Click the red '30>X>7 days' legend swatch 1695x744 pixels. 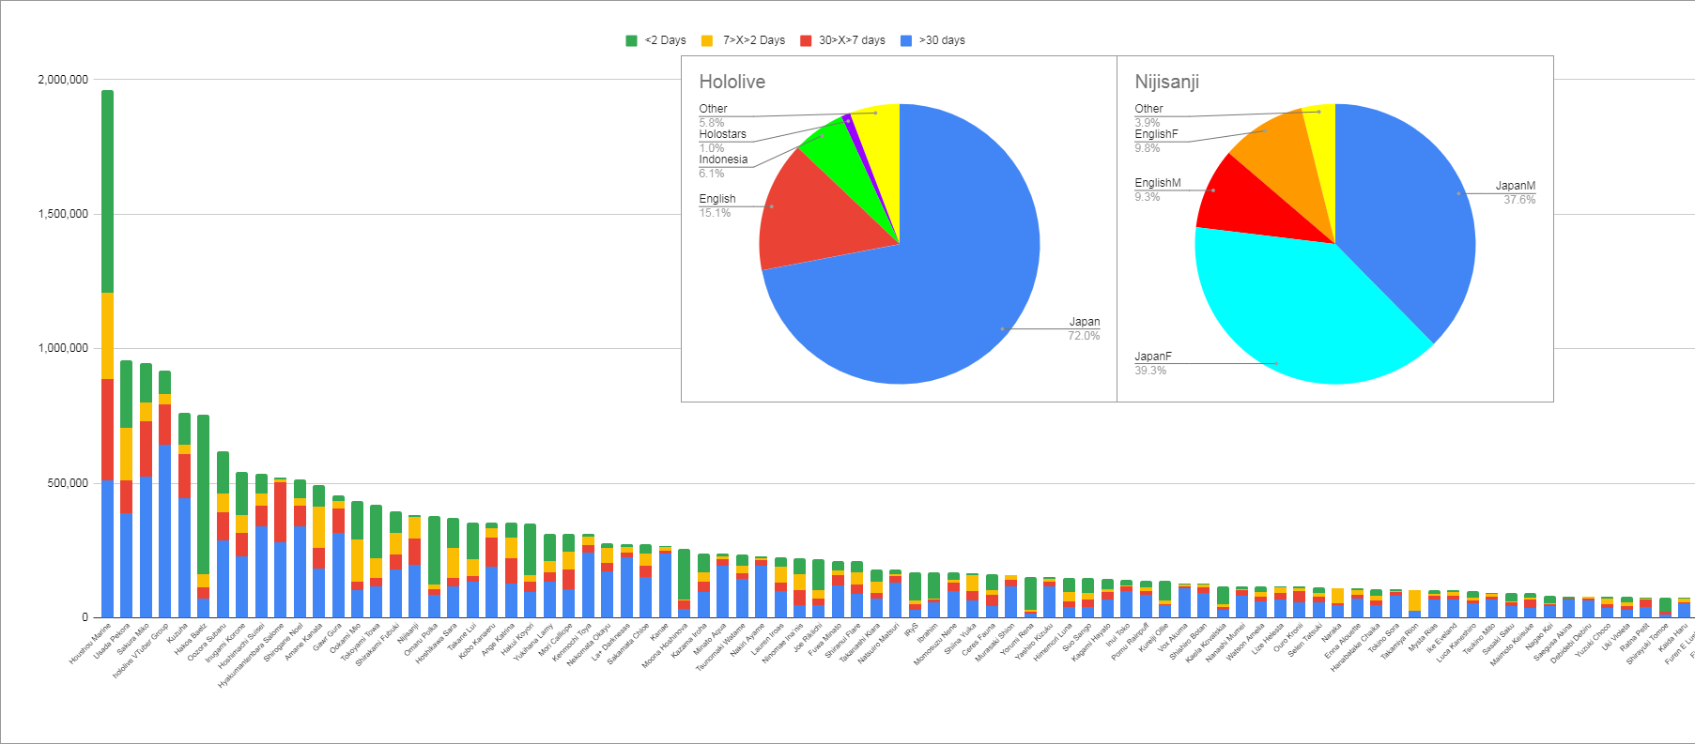[x=806, y=40]
